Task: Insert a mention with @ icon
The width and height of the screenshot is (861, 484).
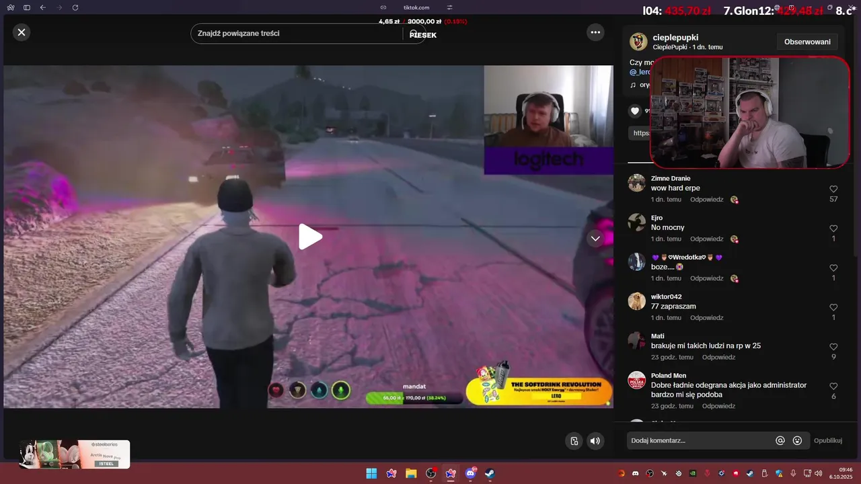Action: point(780,440)
